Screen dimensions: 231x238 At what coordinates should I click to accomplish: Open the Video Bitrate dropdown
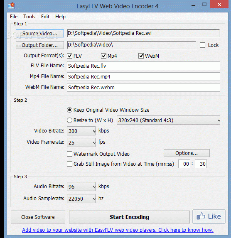click(x=81, y=131)
